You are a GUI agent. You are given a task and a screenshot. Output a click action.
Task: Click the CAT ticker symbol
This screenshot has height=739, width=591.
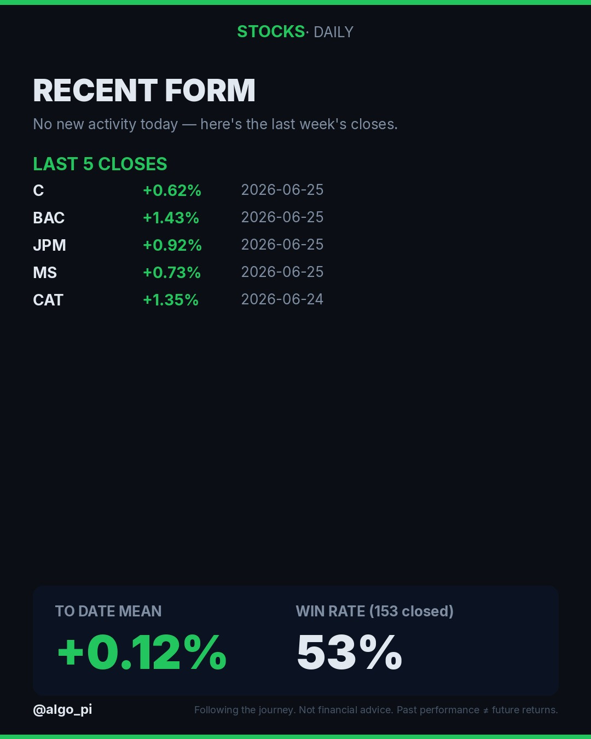pyautogui.click(x=48, y=300)
